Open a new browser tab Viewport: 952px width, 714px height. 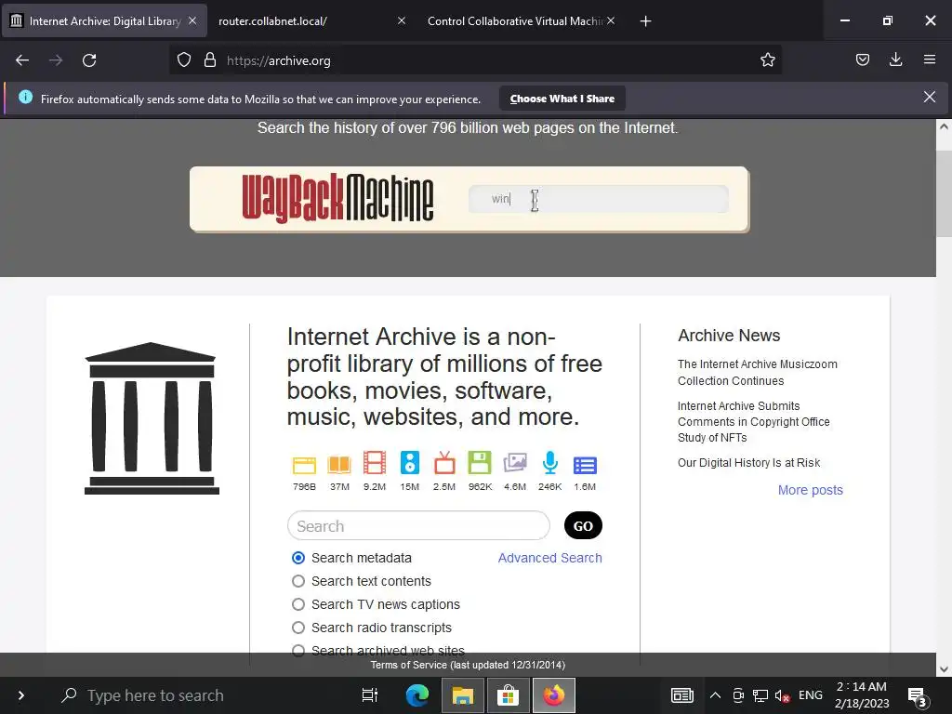[645, 21]
